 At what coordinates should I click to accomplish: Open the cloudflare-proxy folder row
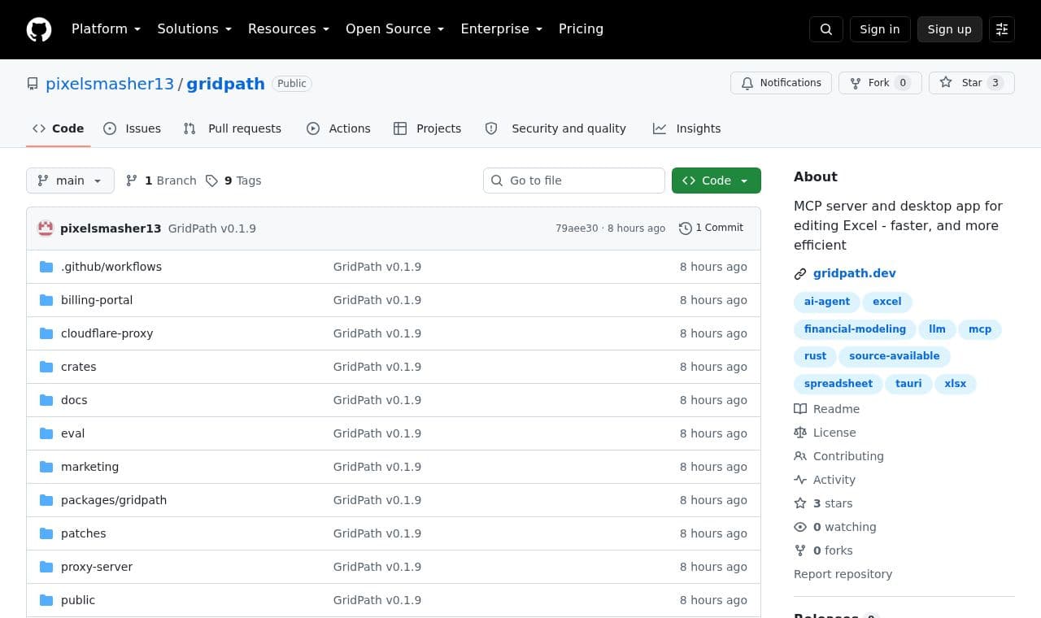tap(394, 333)
